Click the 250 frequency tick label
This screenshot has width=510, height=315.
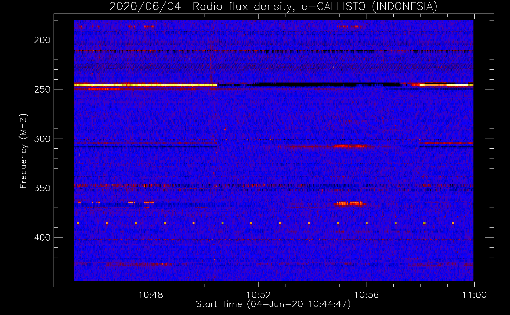pyautogui.click(x=42, y=89)
